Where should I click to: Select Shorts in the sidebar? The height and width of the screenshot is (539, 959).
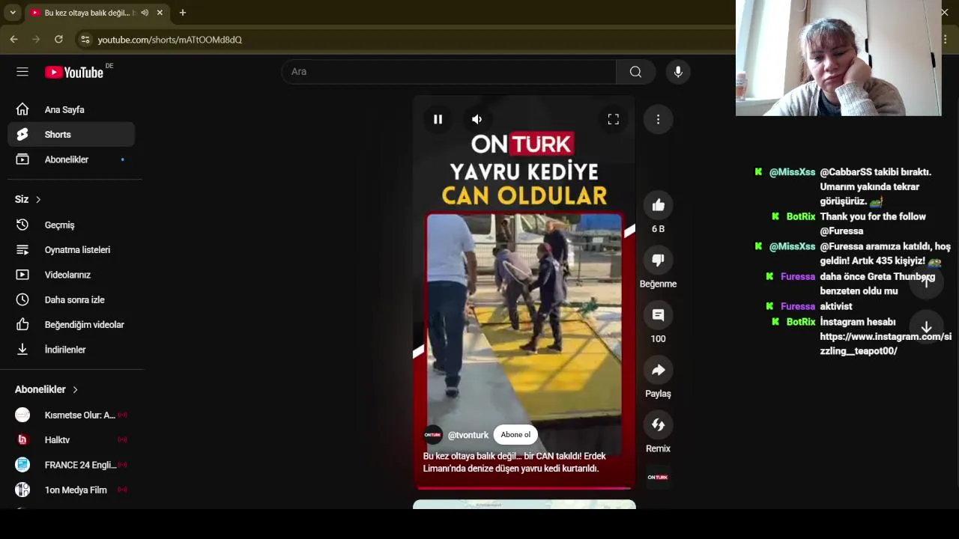click(x=71, y=135)
